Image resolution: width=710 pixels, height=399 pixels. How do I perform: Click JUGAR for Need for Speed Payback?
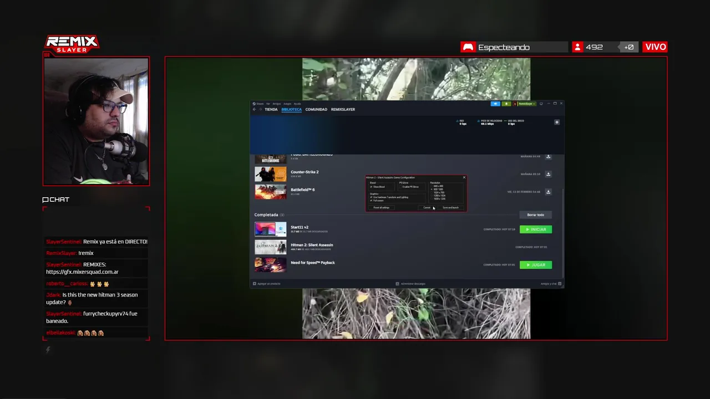pyautogui.click(x=536, y=265)
